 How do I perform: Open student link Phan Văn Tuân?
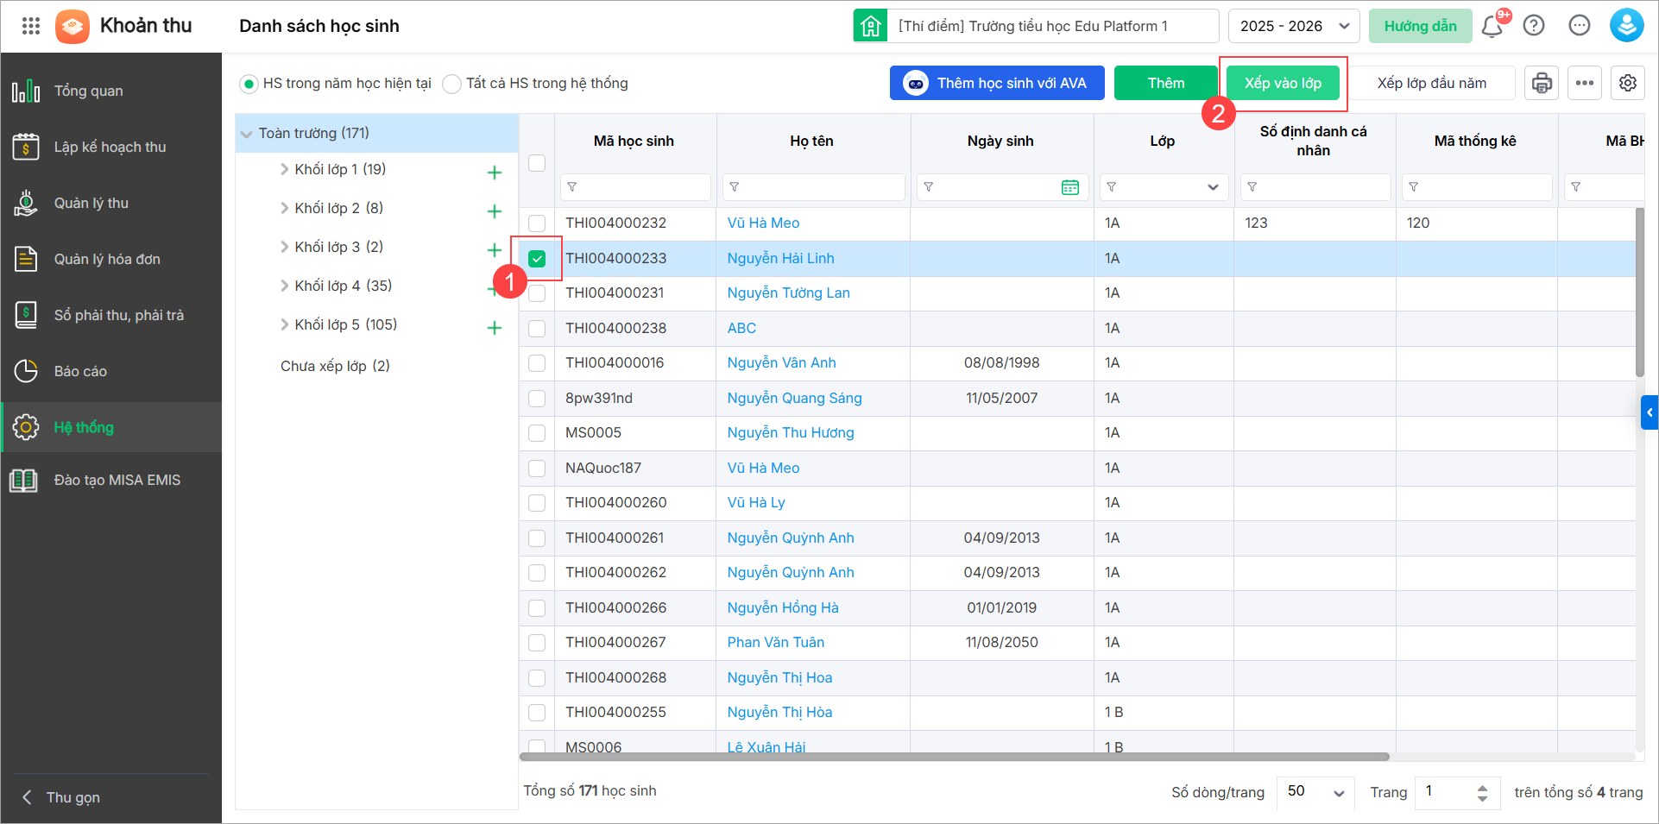point(775,643)
